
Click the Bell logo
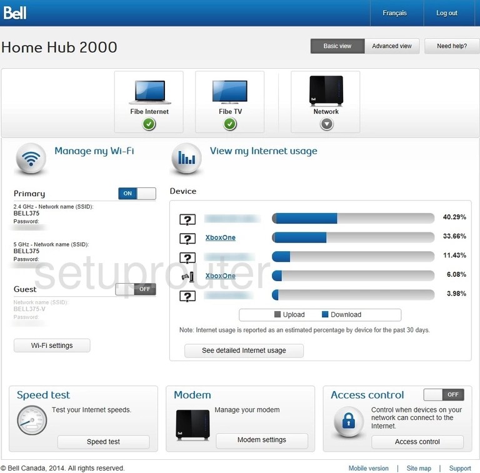coord(15,13)
